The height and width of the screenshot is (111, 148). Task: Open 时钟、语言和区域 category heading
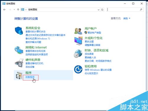(96, 51)
